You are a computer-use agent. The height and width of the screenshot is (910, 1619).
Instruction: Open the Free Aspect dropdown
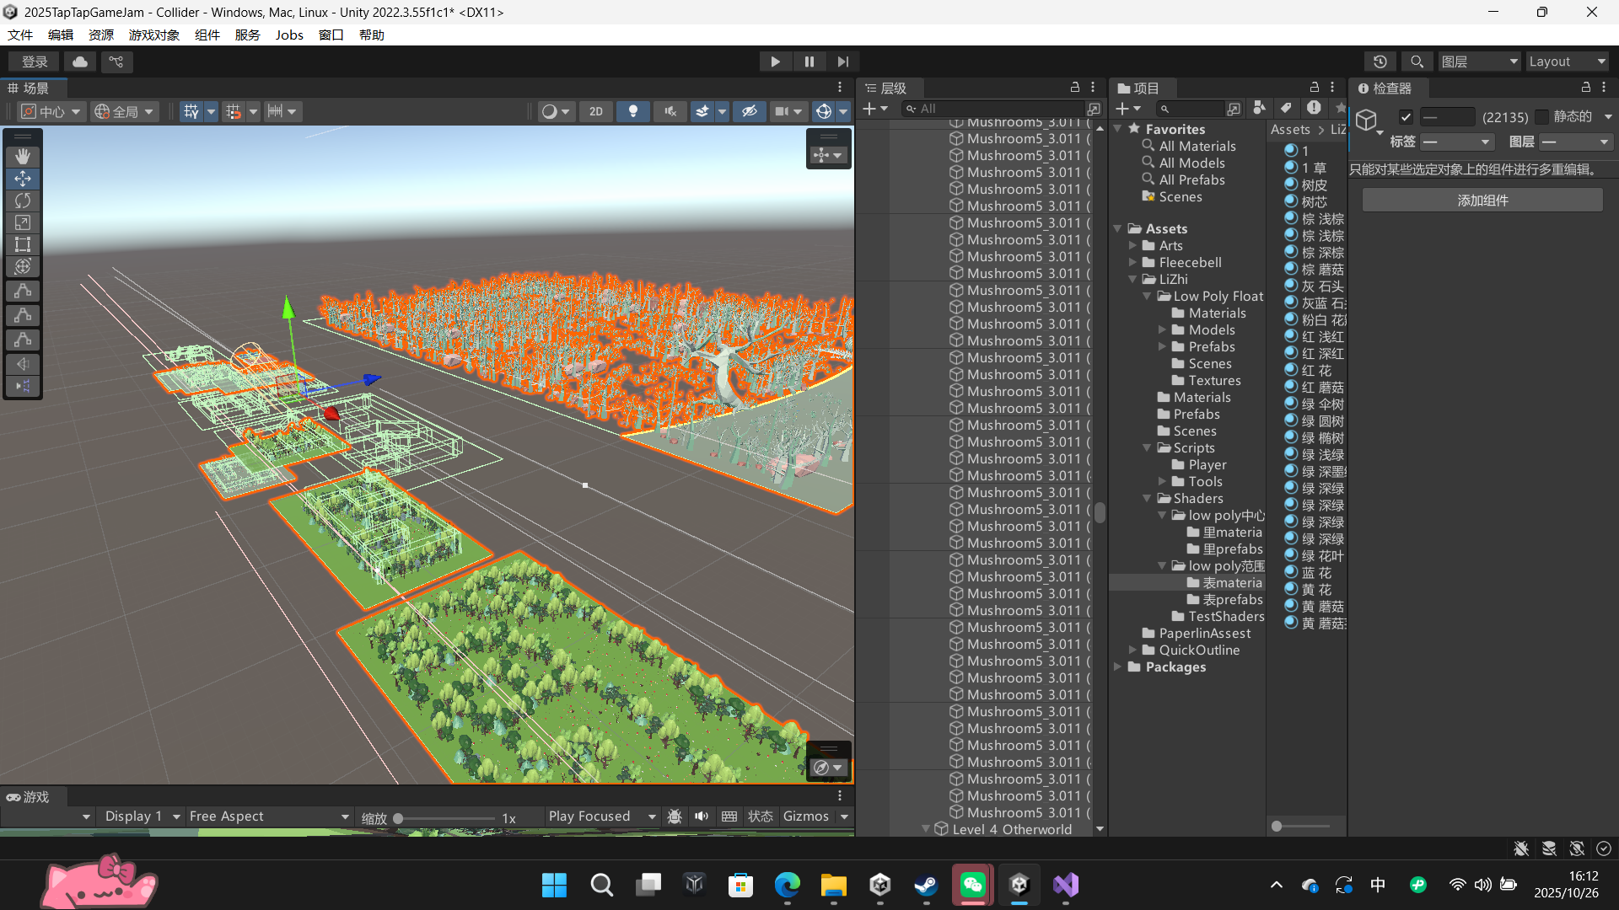(x=268, y=816)
